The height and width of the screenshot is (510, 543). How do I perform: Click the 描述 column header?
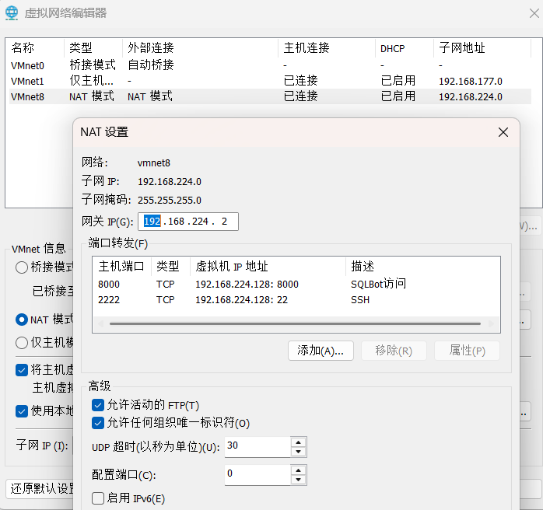423,267
